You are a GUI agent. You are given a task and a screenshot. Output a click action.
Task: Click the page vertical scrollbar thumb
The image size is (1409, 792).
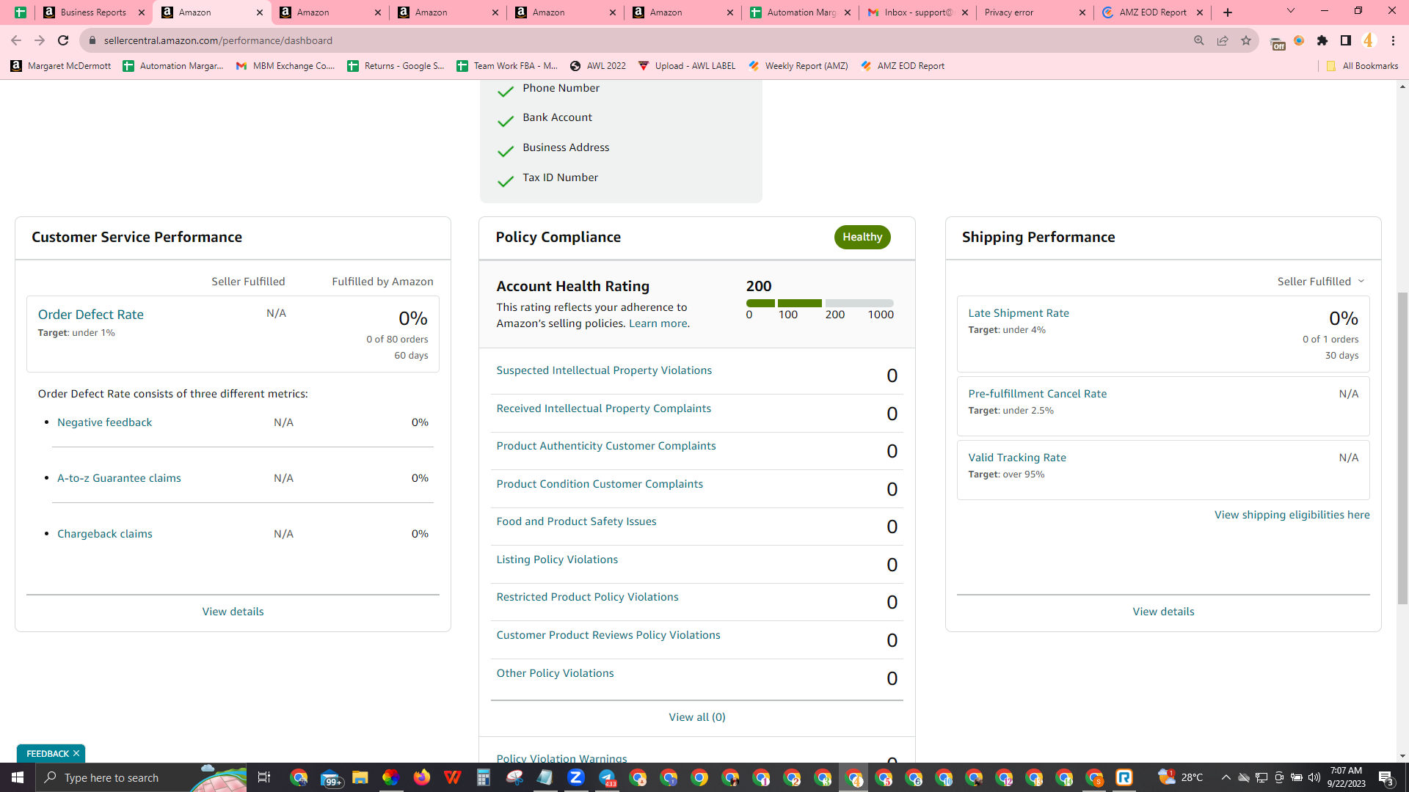point(1402,447)
